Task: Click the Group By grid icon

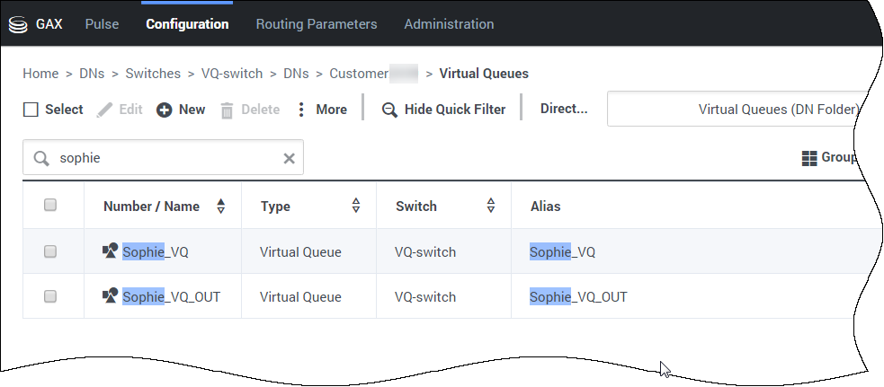Action: pyautogui.click(x=808, y=158)
